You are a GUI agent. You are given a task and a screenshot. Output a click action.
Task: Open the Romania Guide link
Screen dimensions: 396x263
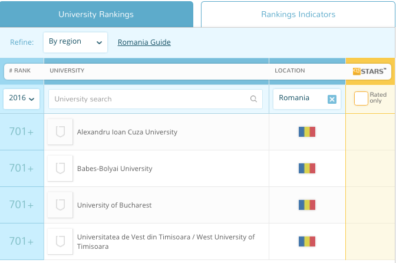pos(144,42)
